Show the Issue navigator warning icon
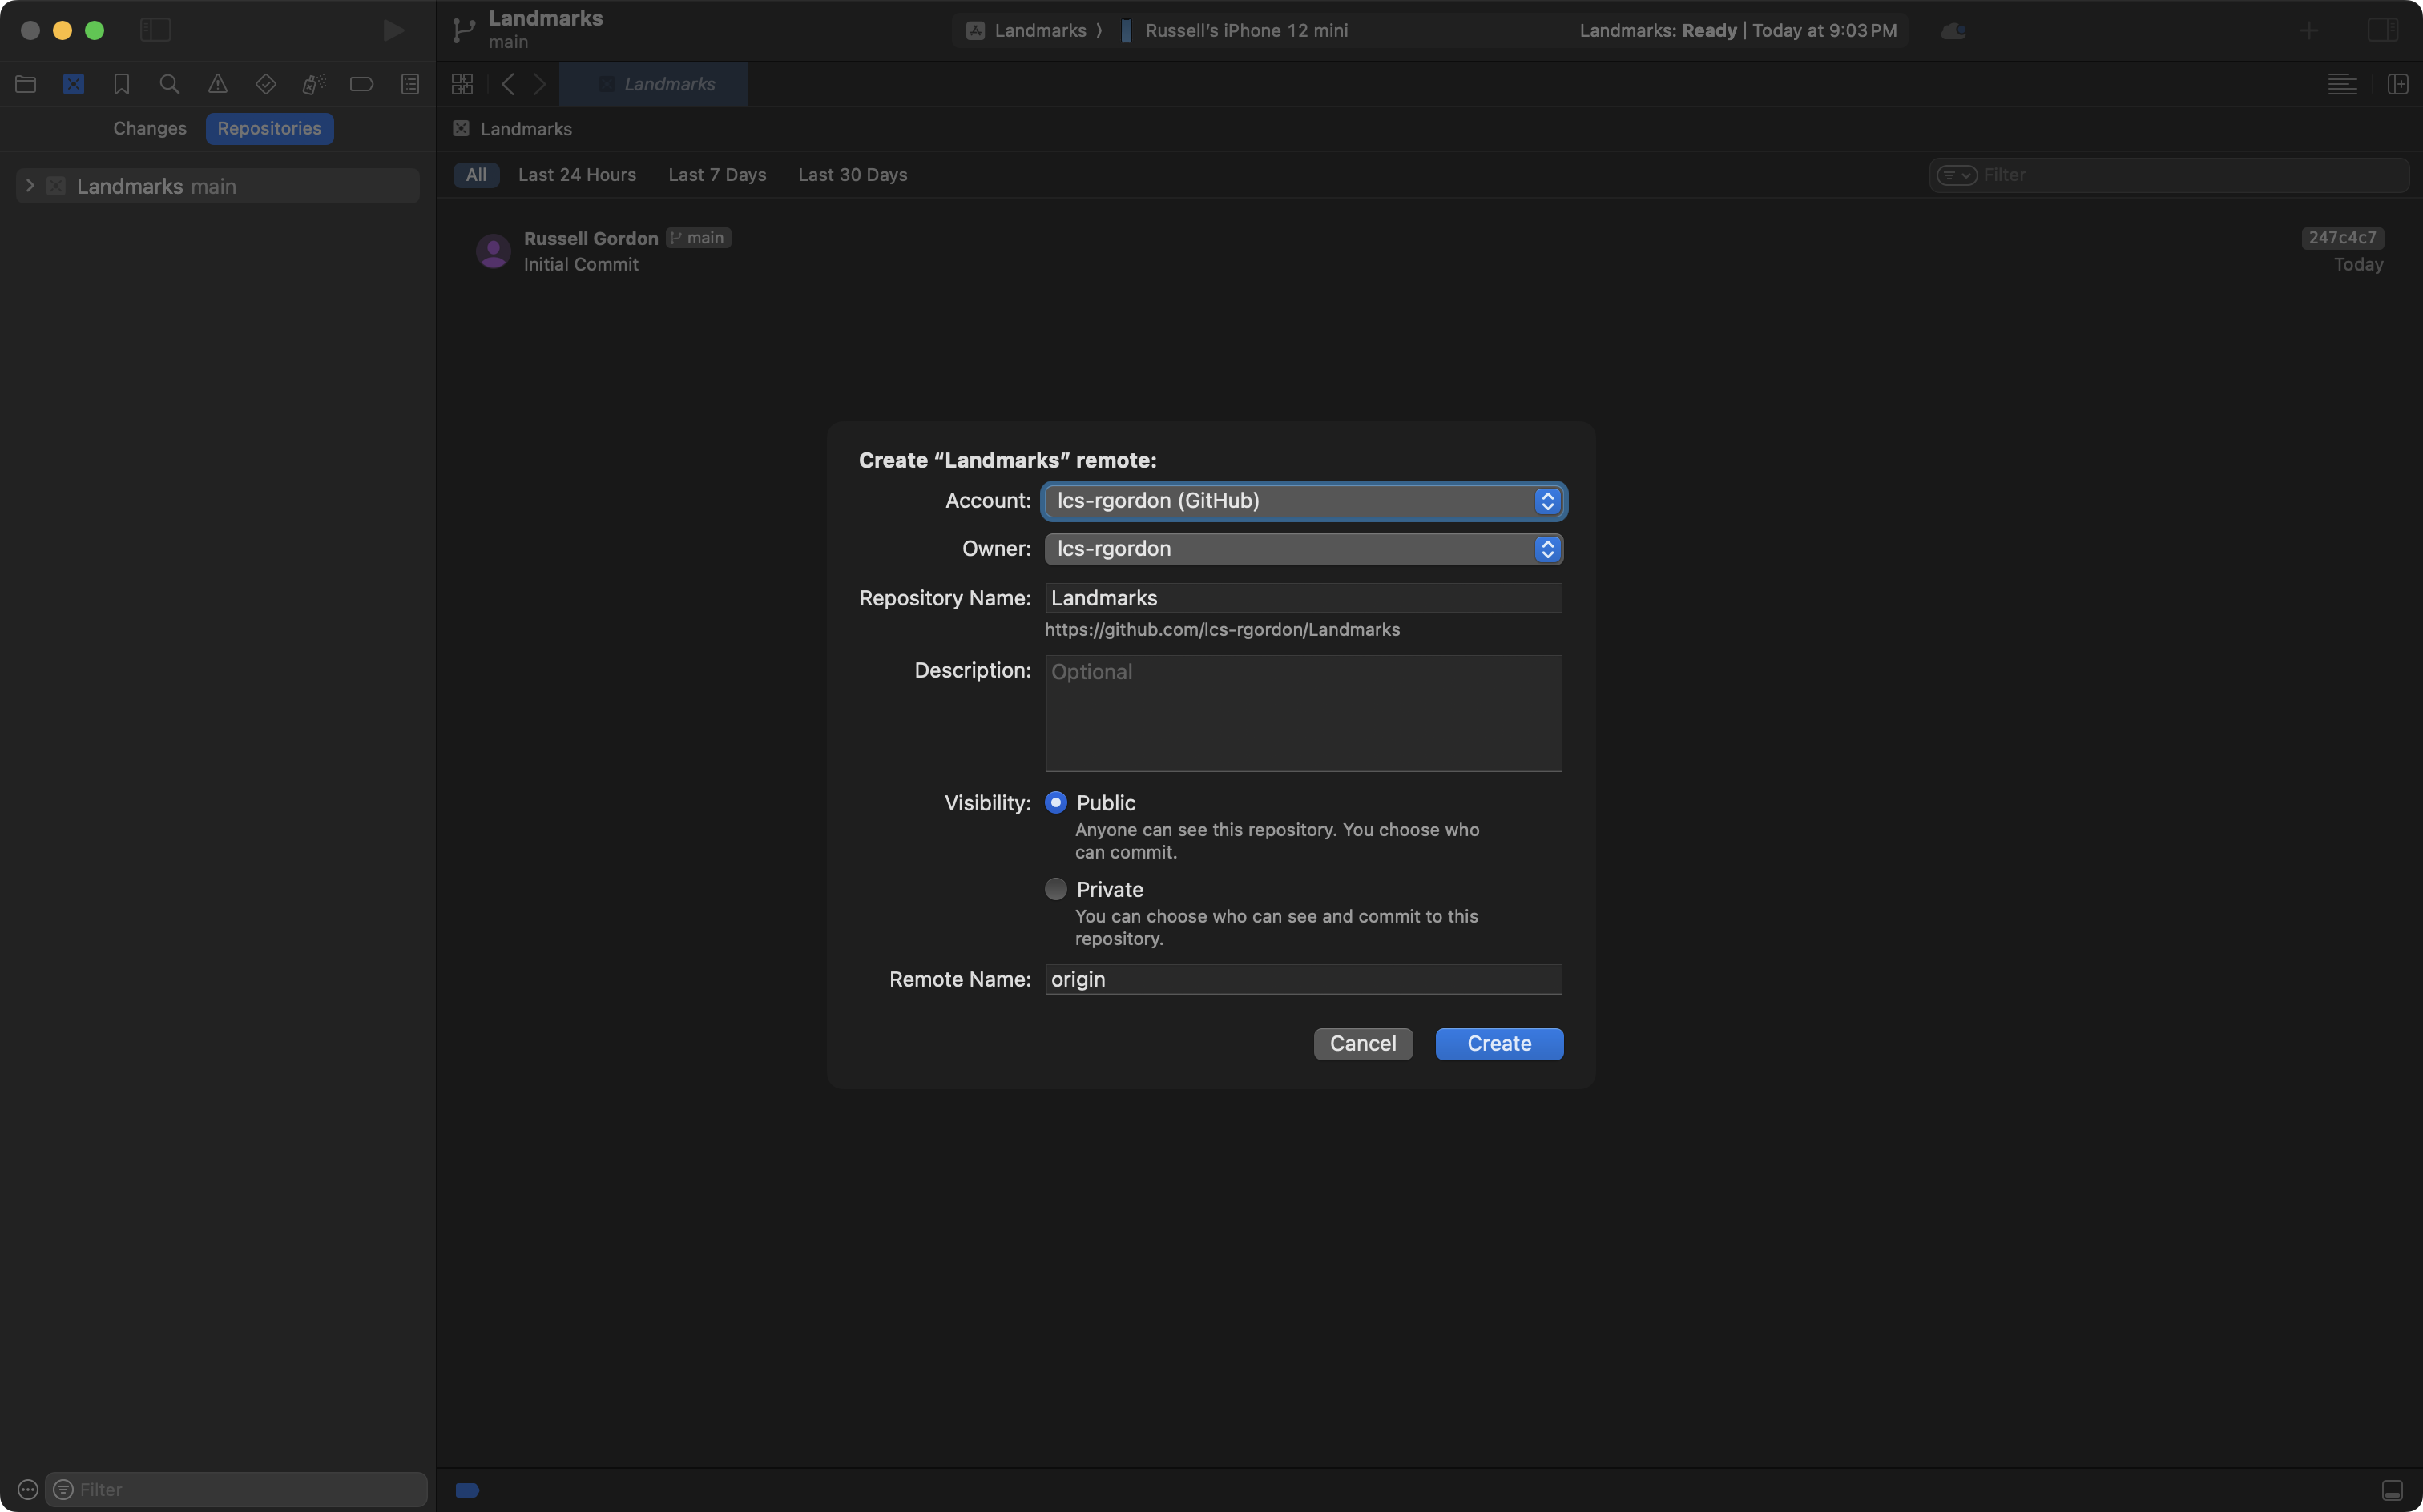The height and width of the screenshot is (1512, 2423). coord(218,84)
